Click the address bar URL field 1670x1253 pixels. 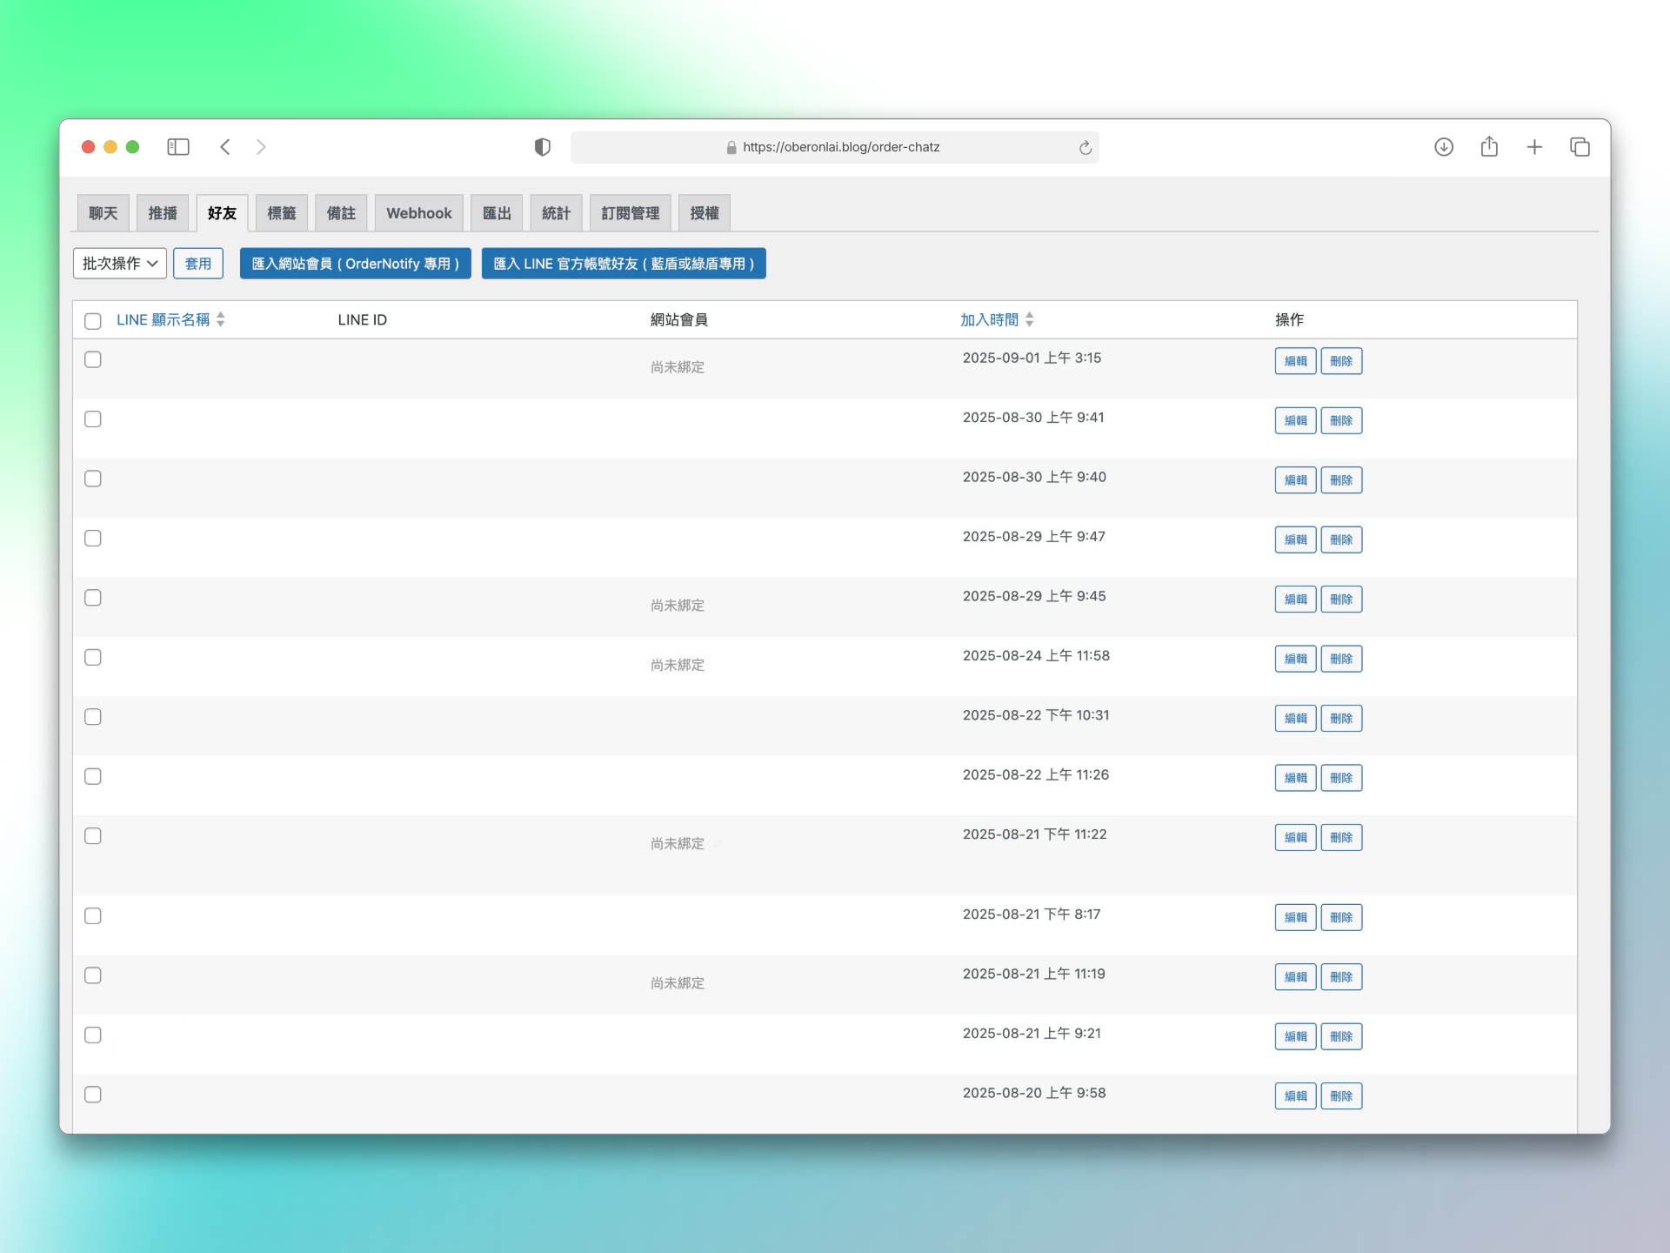(840, 147)
